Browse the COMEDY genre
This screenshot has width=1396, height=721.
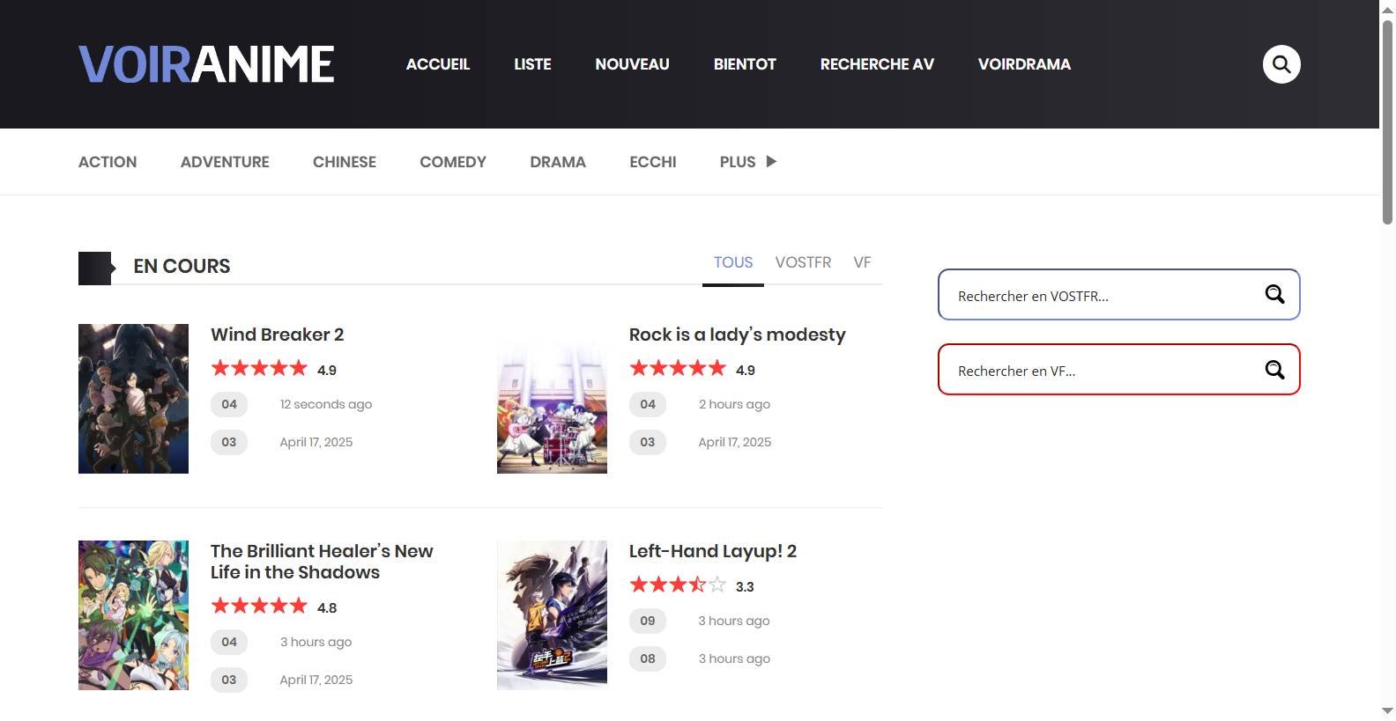(x=453, y=162)
